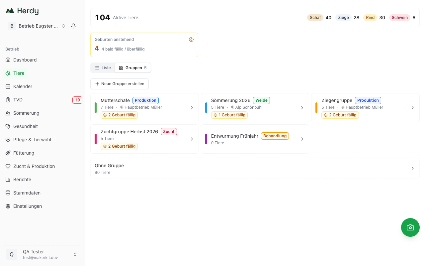Select the Gruppen view toggle
425x266 pixels.
pos(133,68)
